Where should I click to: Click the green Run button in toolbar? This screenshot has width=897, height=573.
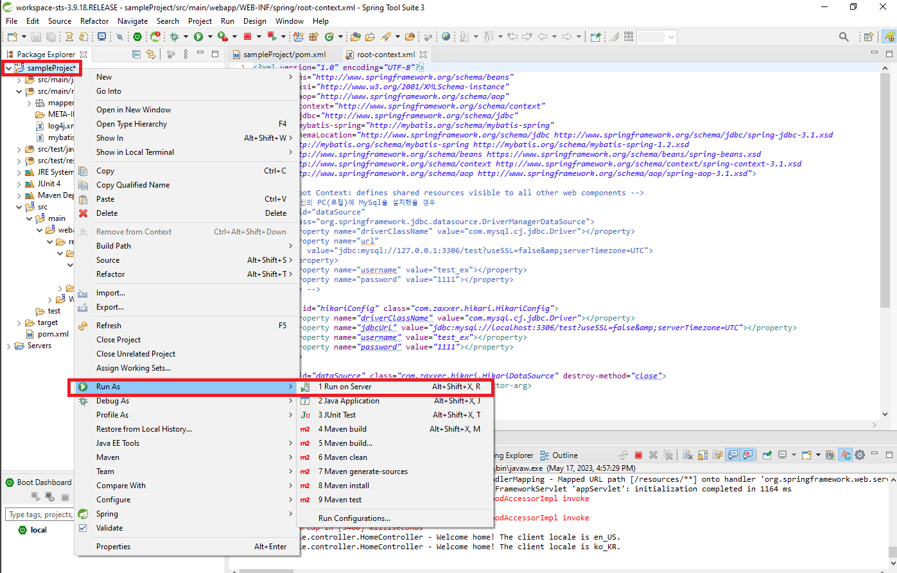tap(198, 37)
